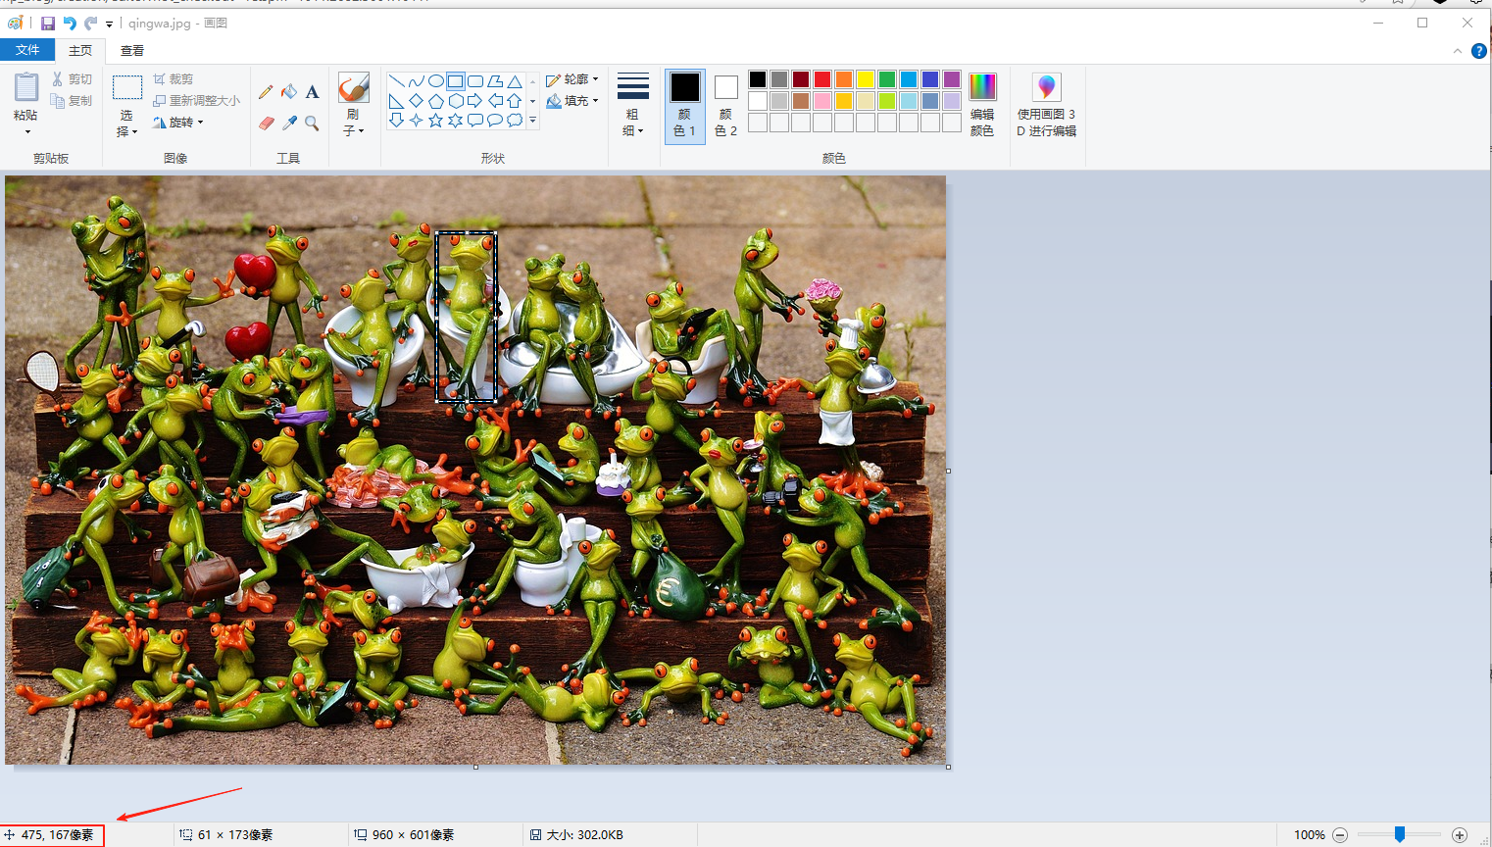
Task: Click the 960 × 601像素 dimension text
Action: (413, 835)
